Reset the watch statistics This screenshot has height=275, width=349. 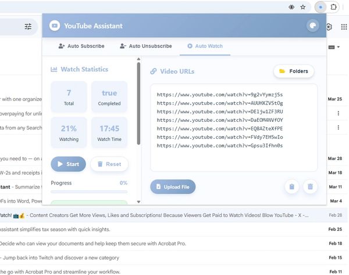pyautogui.click(x=109, y=164)
